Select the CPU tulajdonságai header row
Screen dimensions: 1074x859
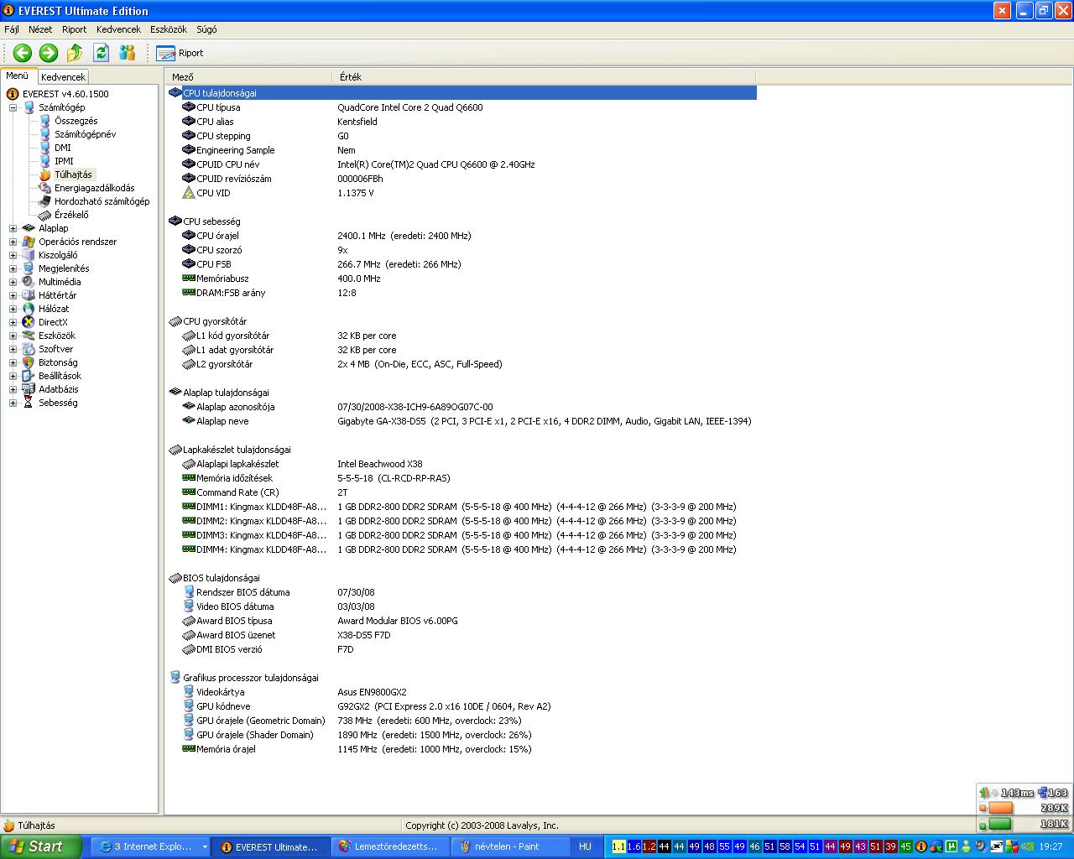(461, 93)
